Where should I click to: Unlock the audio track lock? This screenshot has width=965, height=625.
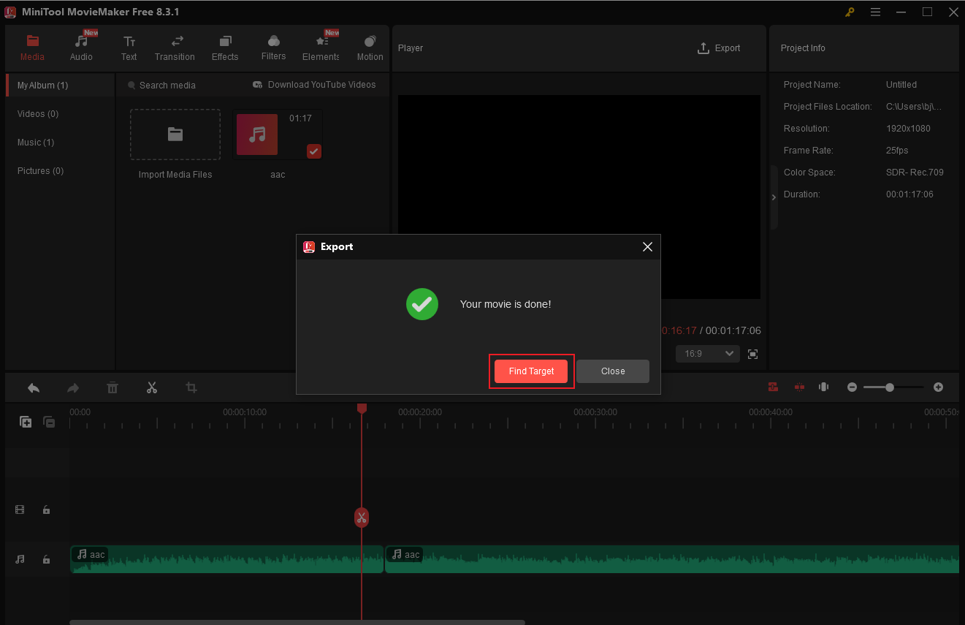point(46,558)
